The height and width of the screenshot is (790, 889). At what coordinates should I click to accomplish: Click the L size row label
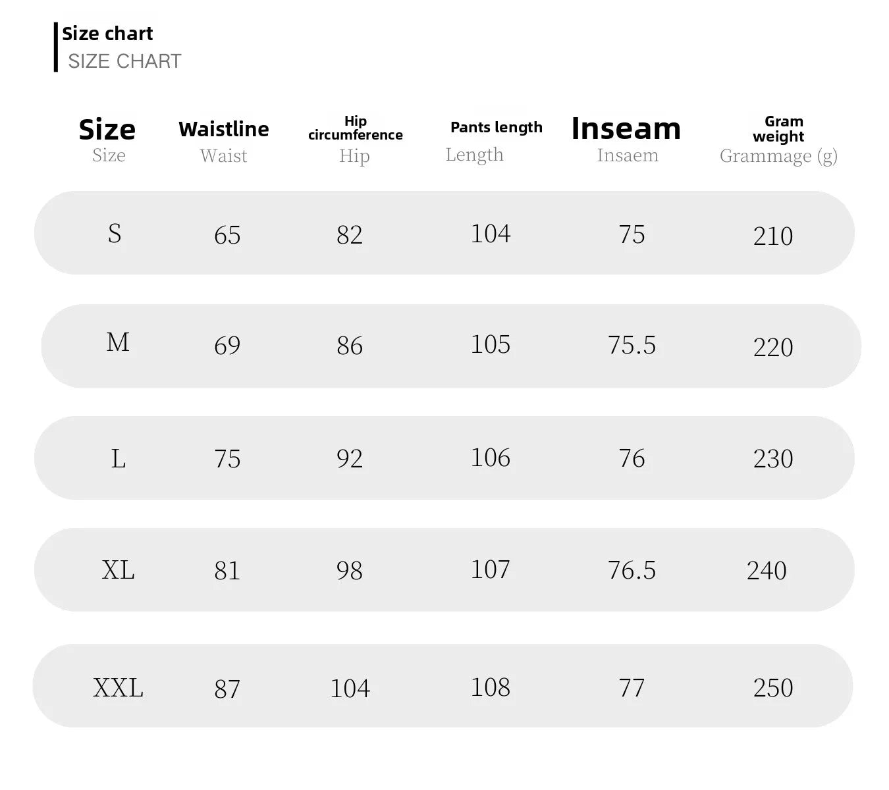coord(119,458)
